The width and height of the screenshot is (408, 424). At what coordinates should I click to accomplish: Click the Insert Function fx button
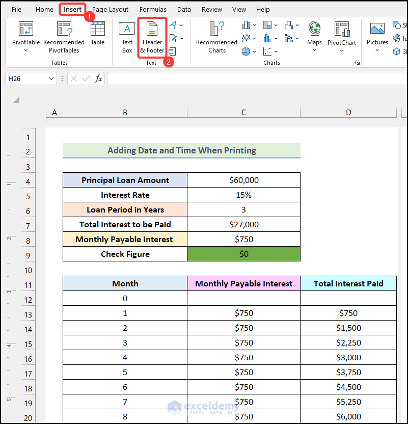(98, 78)
